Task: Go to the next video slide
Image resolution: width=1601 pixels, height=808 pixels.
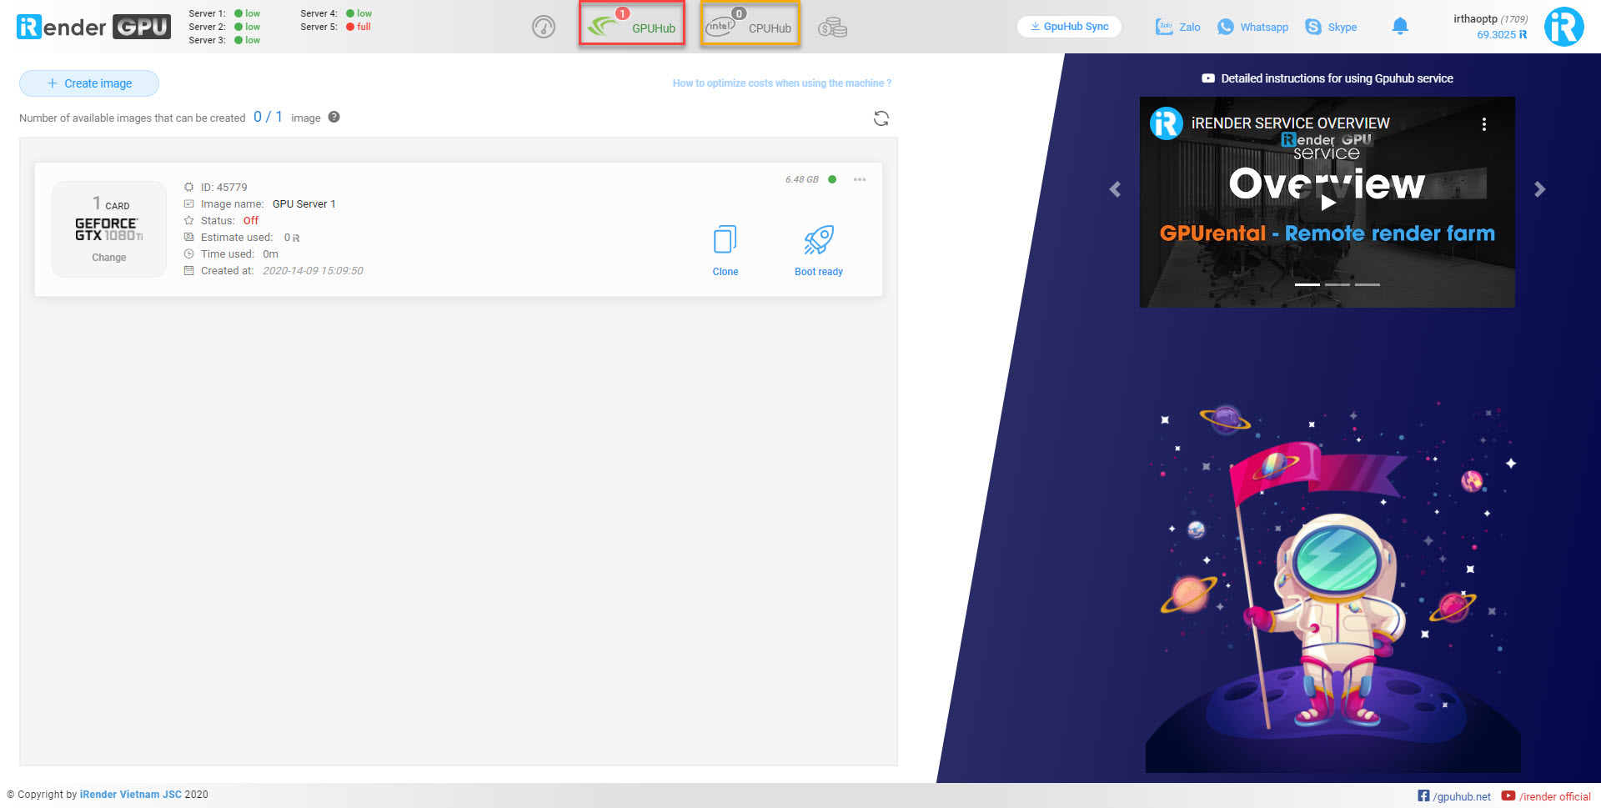Action: (1539, 189)
